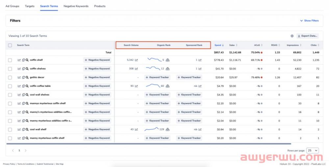
Task: Open sponsored rank chart for coffin shelves
Action: click(200, 69)
